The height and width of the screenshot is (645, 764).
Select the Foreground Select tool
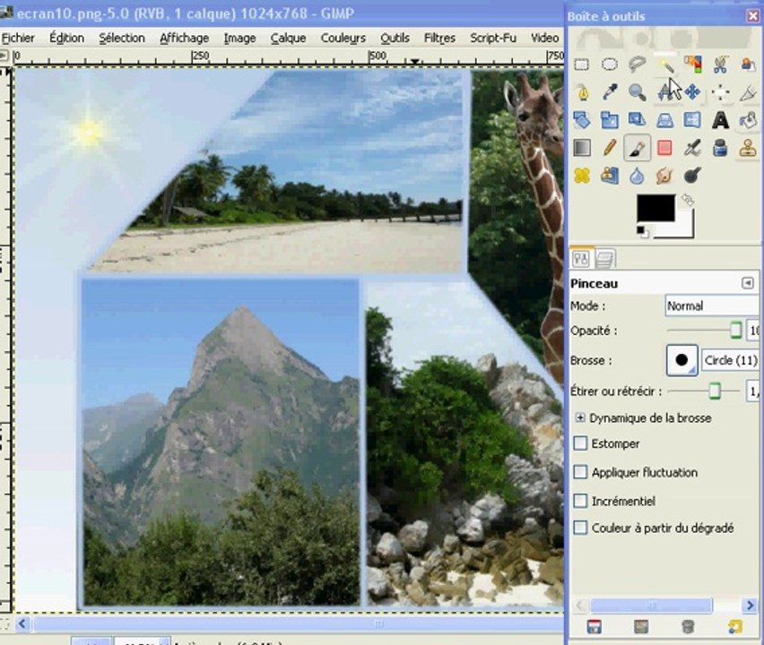click(x=748, y=64)
